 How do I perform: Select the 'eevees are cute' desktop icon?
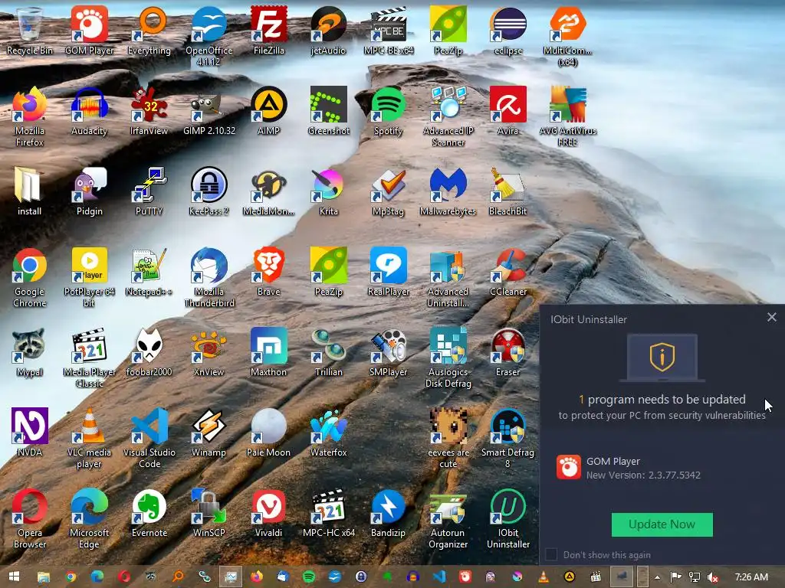click(448, 439)
